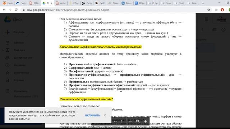Open the Корзина (Trash) section
Screen dimensions: 230x129
coord(19,80)
